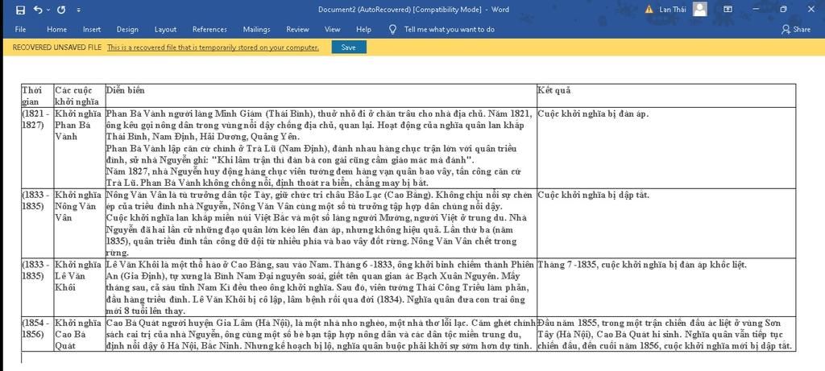Click the 'Các cuộc khởi nghĩa' header cell
The height and width of the screenshot is (371, 825).
tap(79, 96)
